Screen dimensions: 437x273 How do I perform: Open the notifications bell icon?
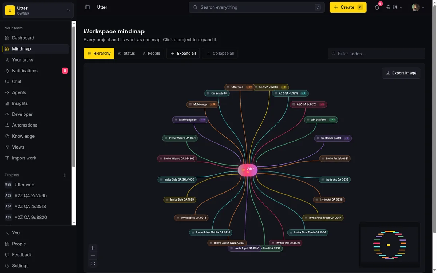377,7
